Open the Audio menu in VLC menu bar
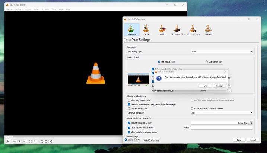 (x=28, y=9)
